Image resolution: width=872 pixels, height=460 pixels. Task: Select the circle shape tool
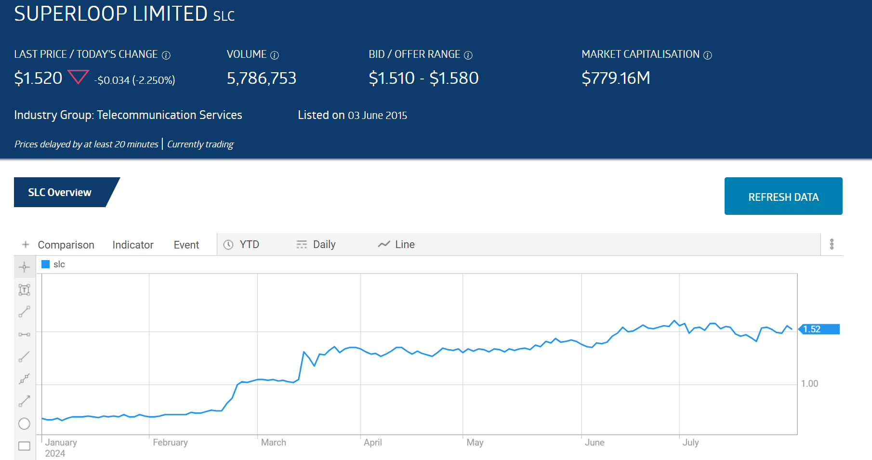(24, 423)
